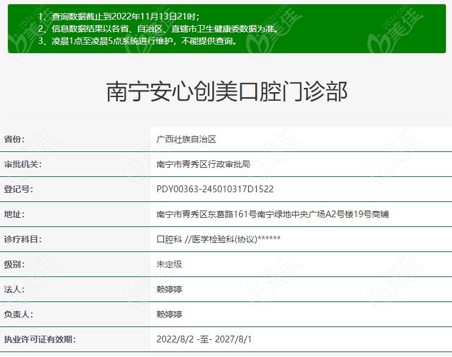Select the 级别 row label
Image resolution: width=452 pixels, height=357 pixels.
point(15,264)
